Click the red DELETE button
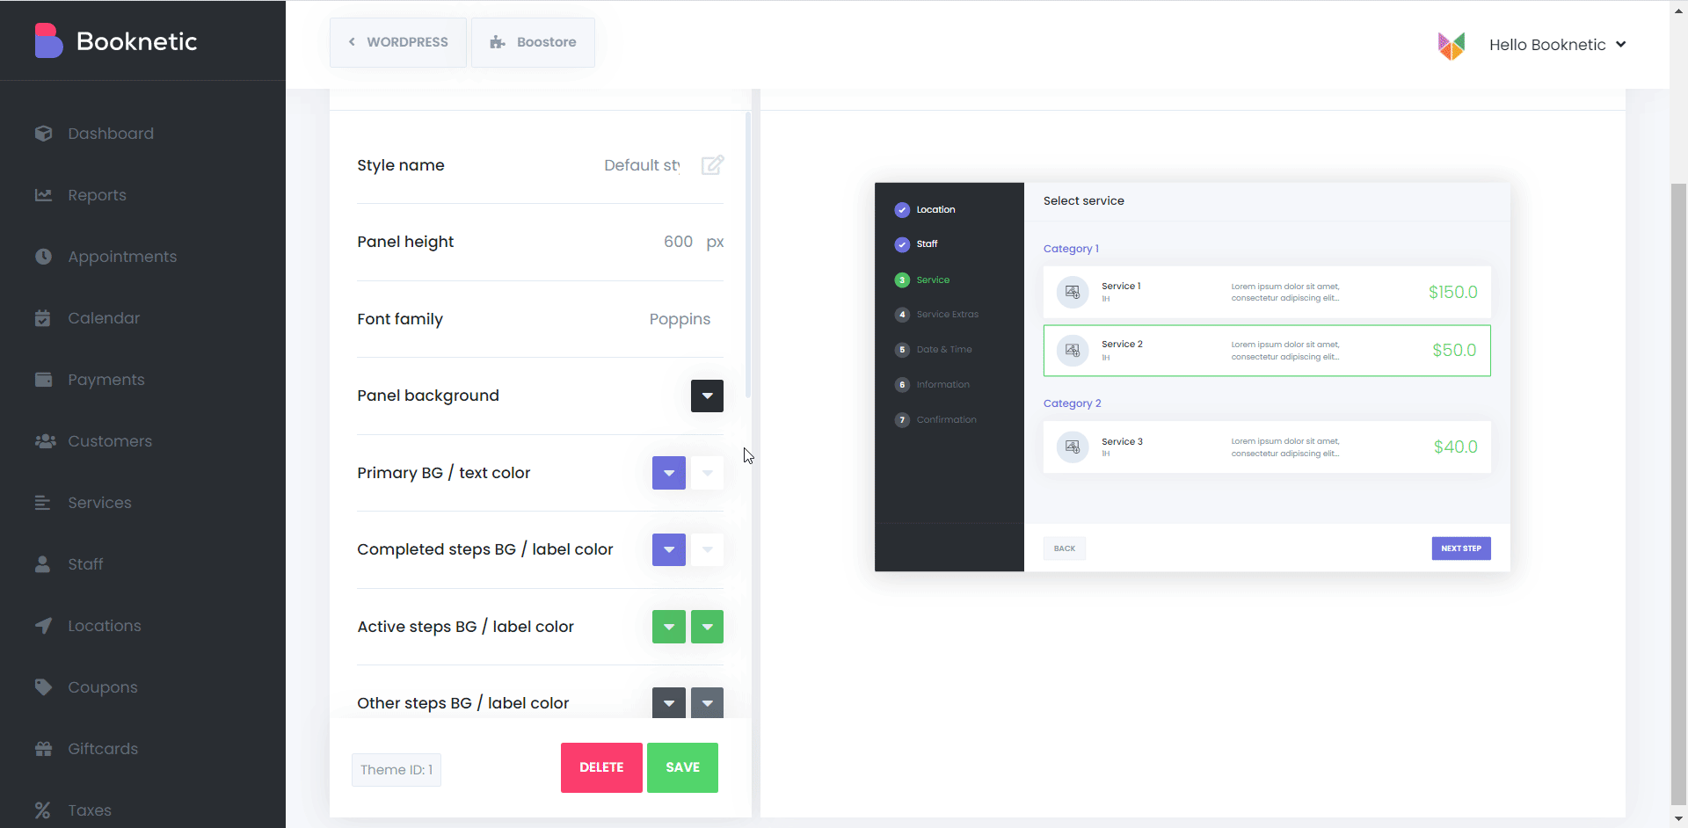This screenshot has width=1688, height=828. point(601,767)
